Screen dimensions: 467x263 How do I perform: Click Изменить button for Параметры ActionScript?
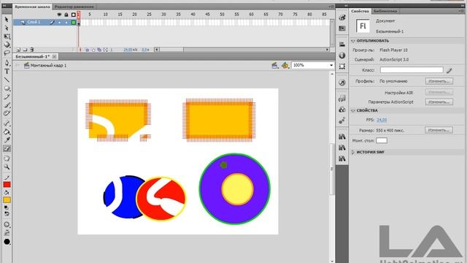(x=439, y=102)
